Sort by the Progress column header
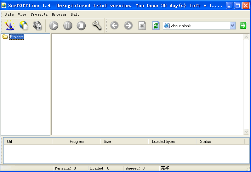Image resolution: width=251 pixels, height=172 pixels. (x=76, y=142)
